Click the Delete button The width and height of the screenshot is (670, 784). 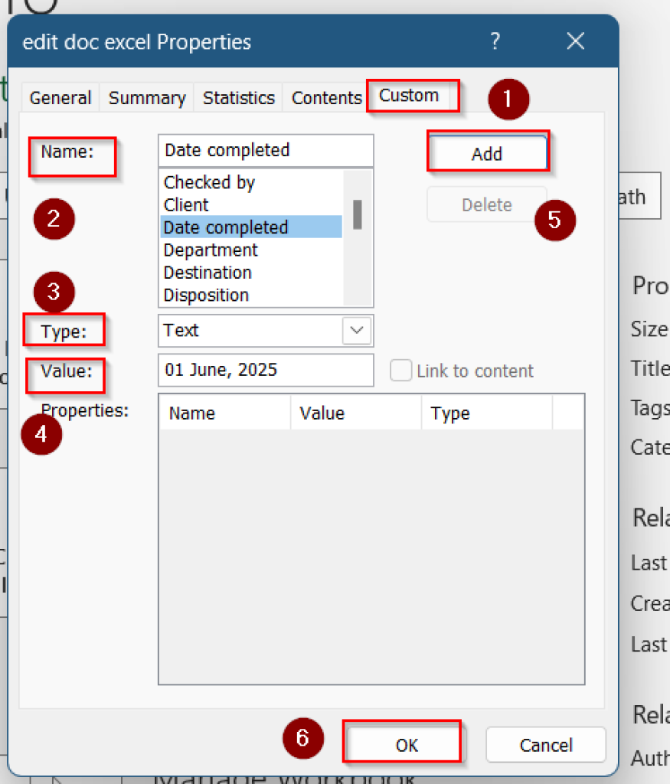coord(486,204)
